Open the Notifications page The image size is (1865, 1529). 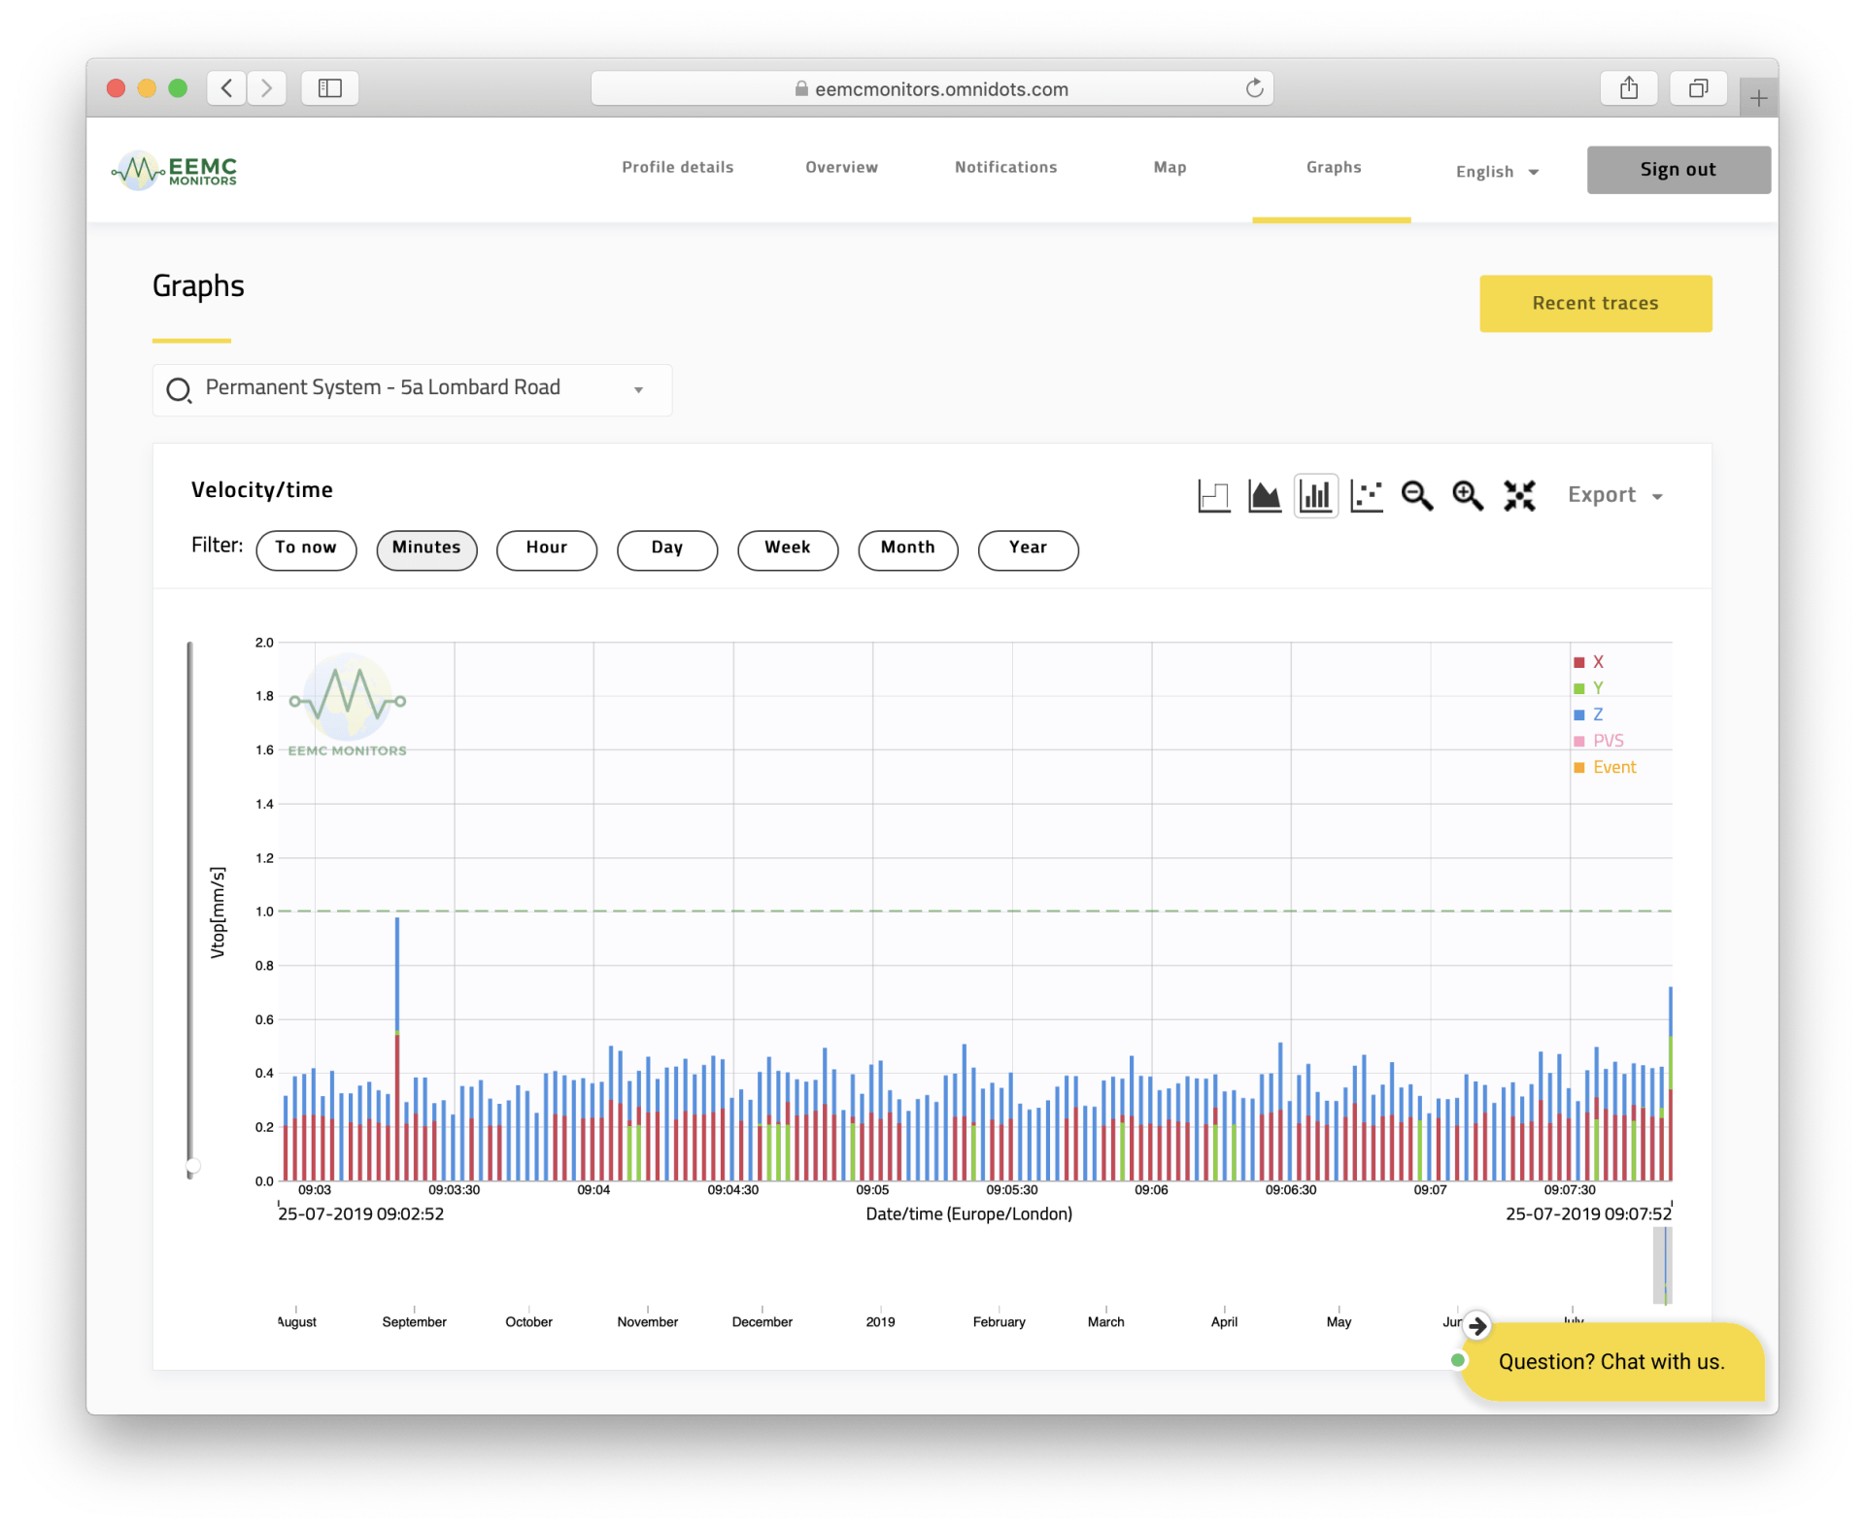pos(1005,167)
